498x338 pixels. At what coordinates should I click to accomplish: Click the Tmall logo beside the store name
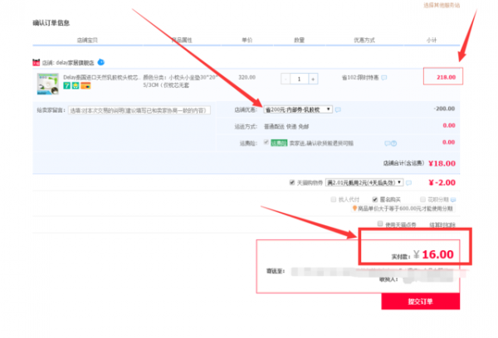tap(37, 62)
